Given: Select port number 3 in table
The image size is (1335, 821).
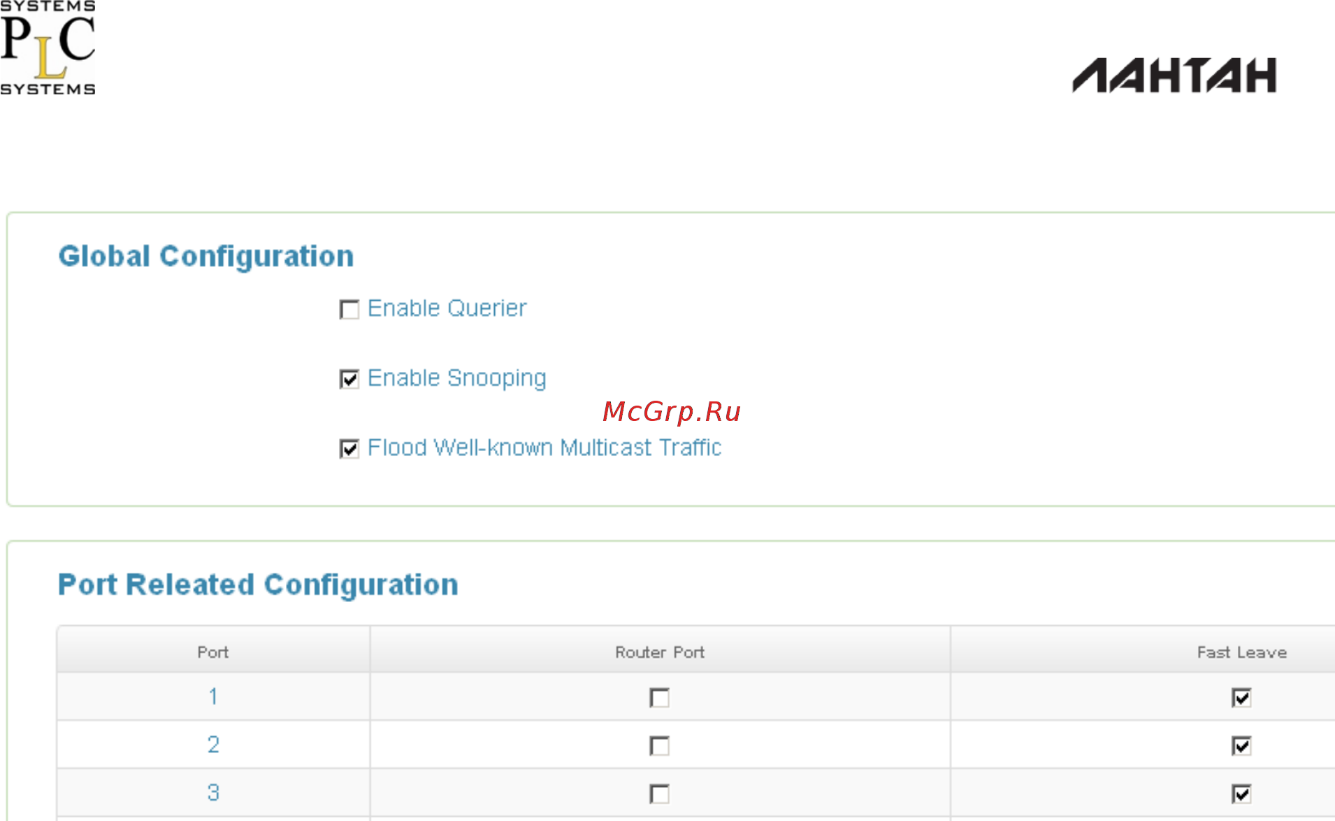Looking at the screenshot, I should [213, 793].
